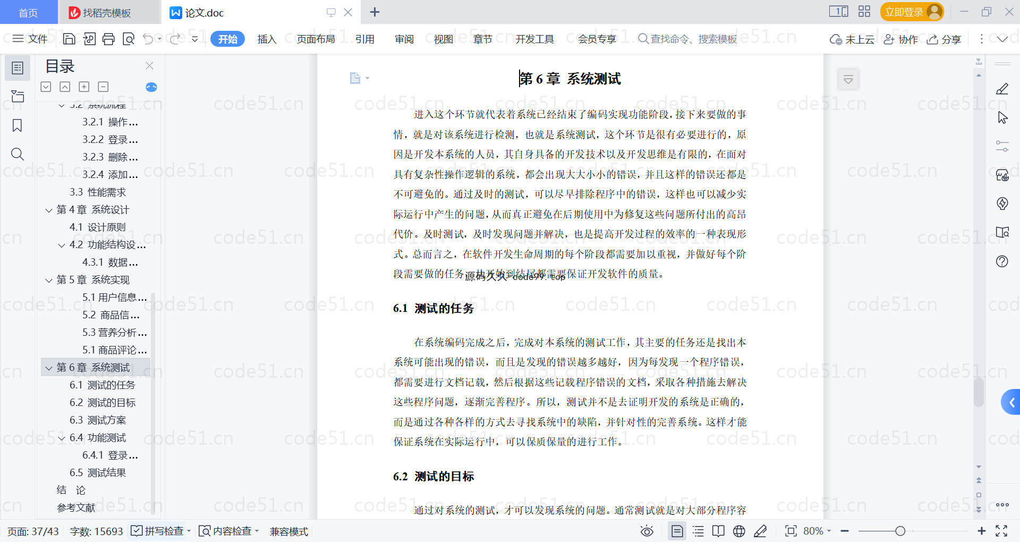Image resolution: width=1020 pixels, height=542 pixels.
Task: Open a new tab with plus button
Action: pyautogui.click(x=375, y=12)
